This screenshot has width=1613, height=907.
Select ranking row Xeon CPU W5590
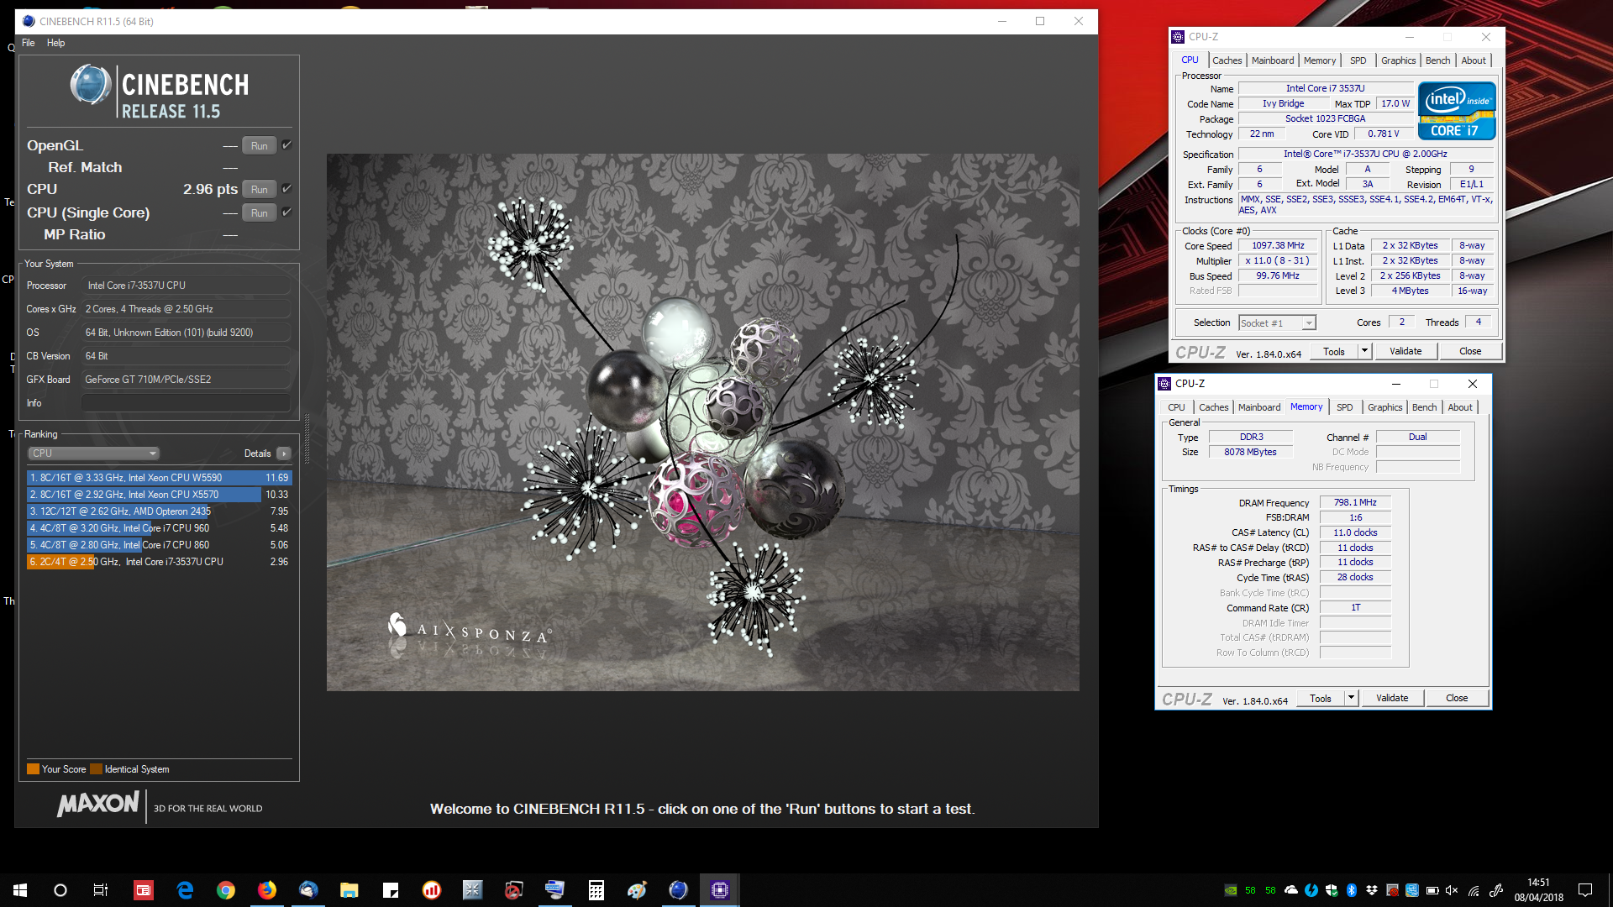(x=159, y=478)
